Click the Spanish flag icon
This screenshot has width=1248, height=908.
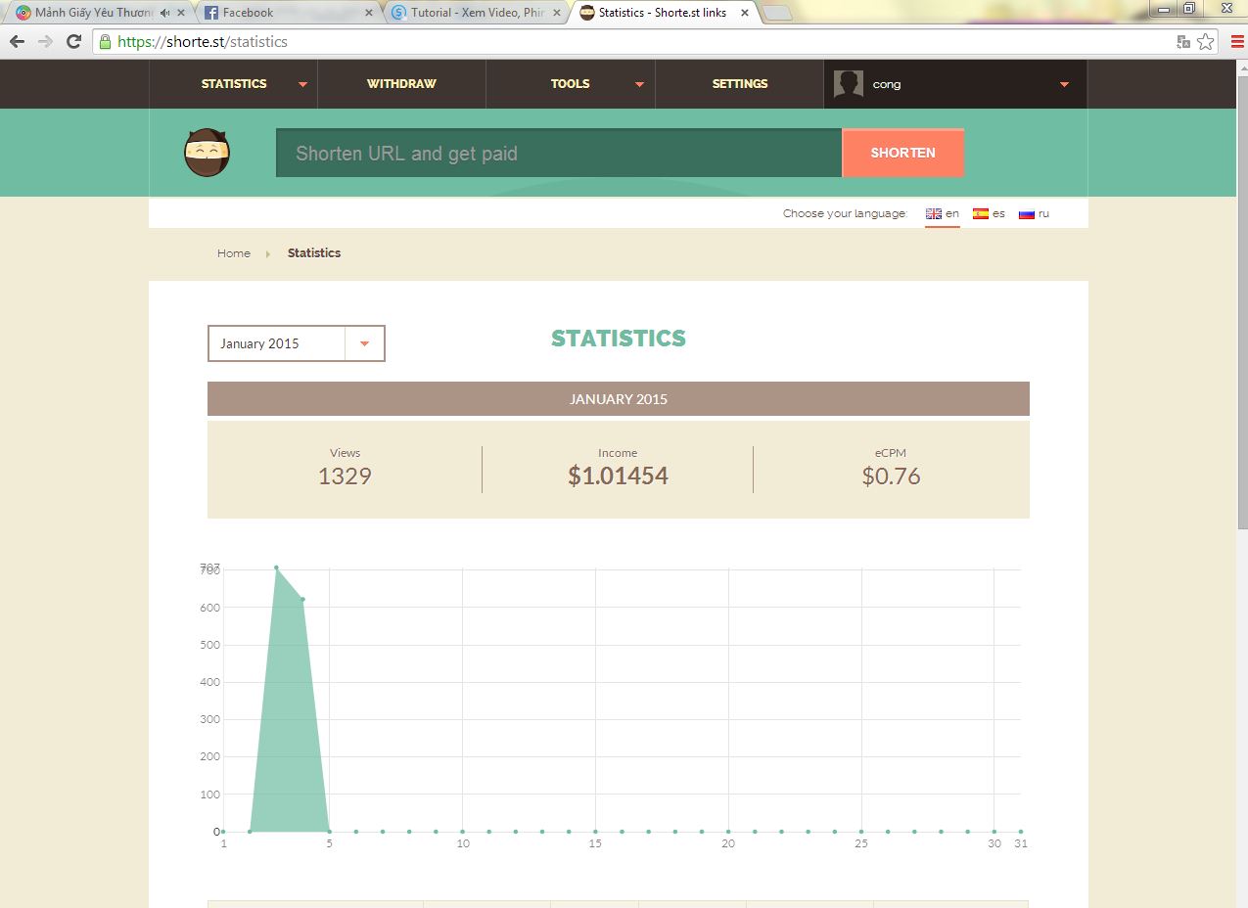coord(981,213)
